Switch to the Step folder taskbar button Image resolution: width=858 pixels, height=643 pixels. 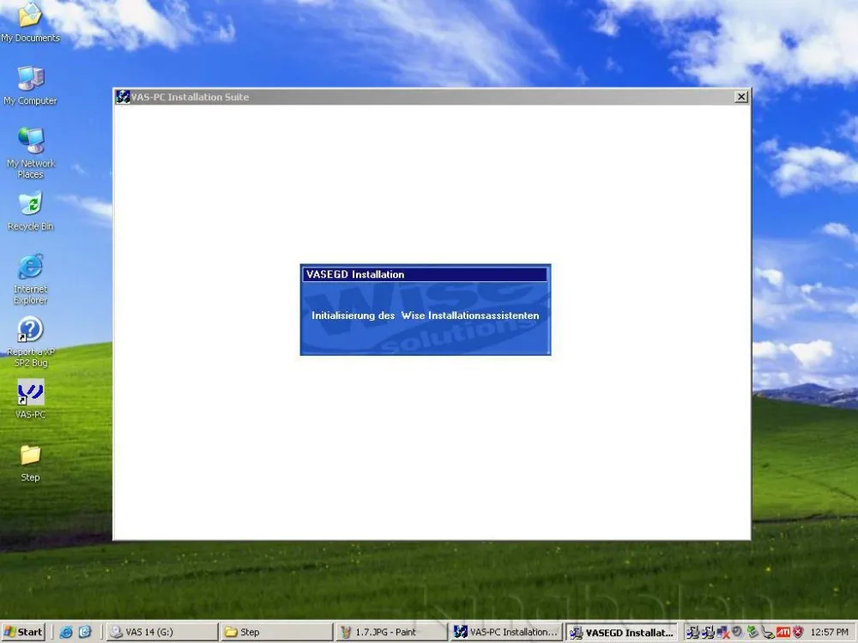click(x=277, y=632)
